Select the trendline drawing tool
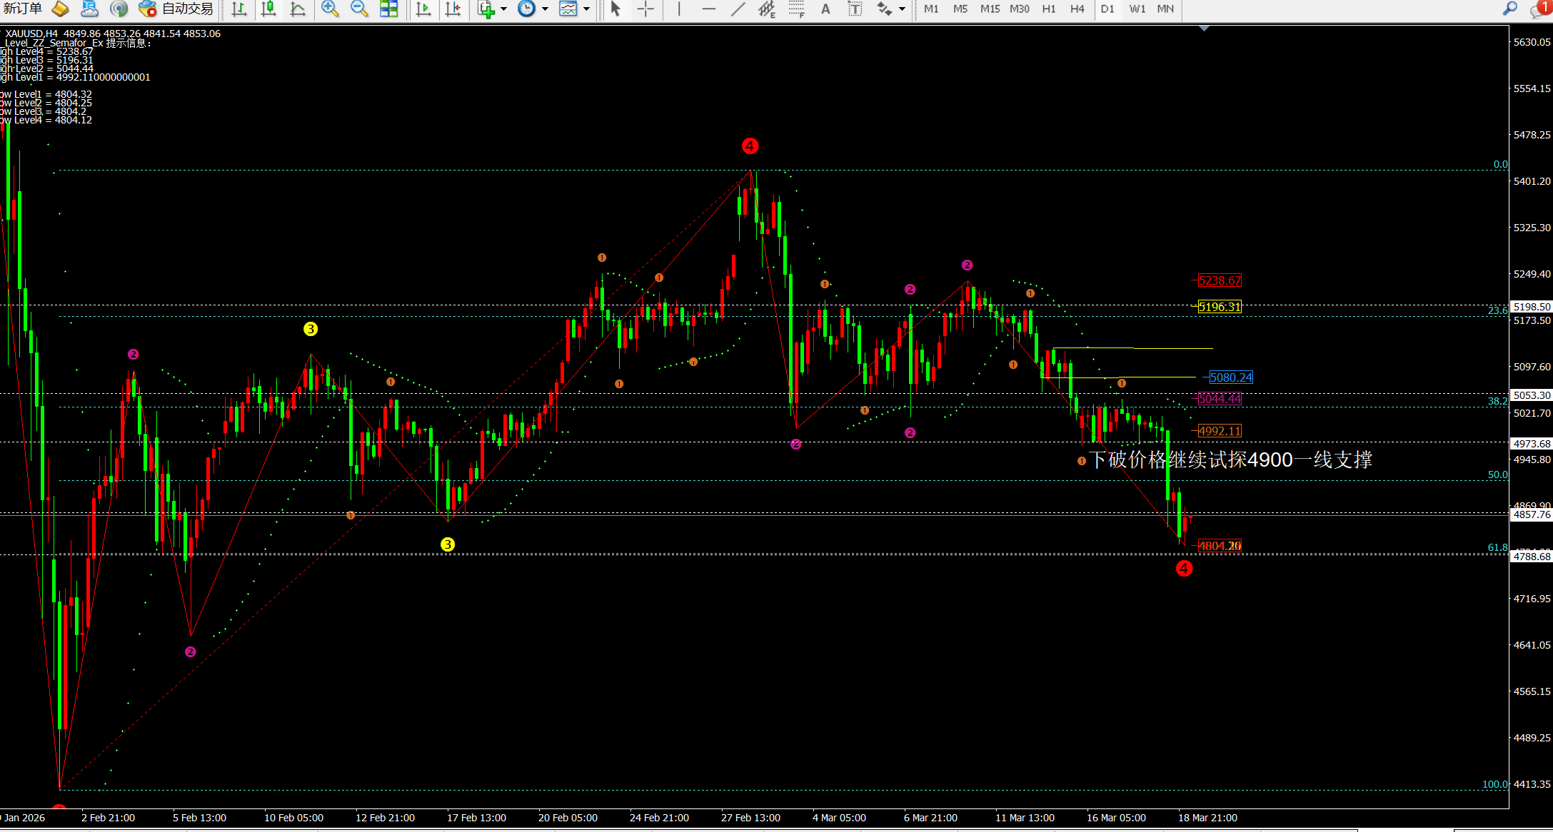The height and width of the screenshot is (832, 1553). (x=738, y=9)
